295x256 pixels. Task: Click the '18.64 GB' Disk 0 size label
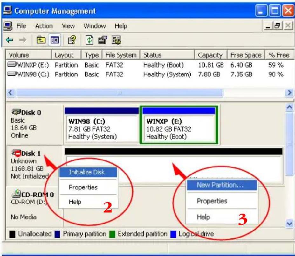pyautogui.click(x=24, y=128)
